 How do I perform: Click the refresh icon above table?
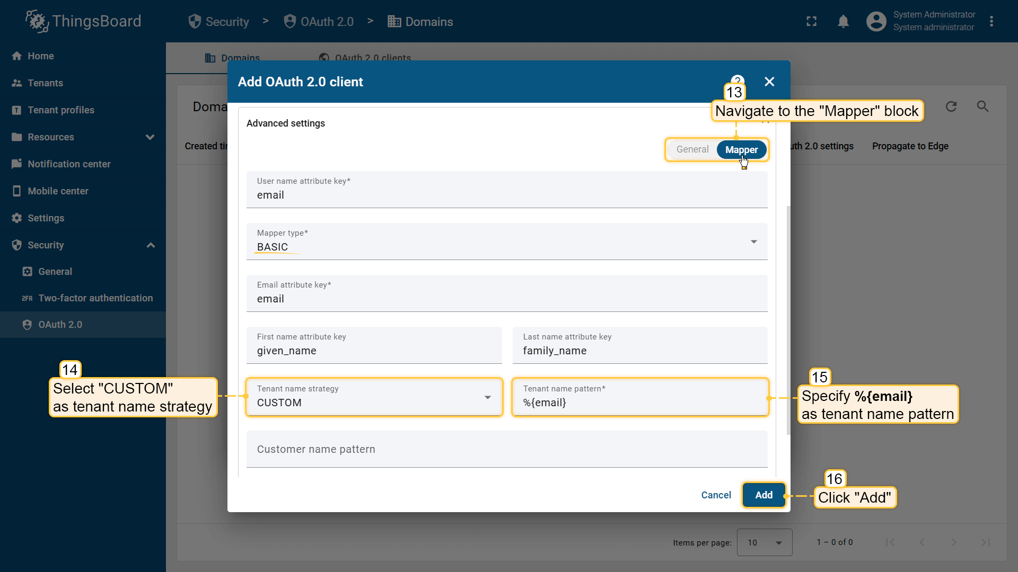951,106
